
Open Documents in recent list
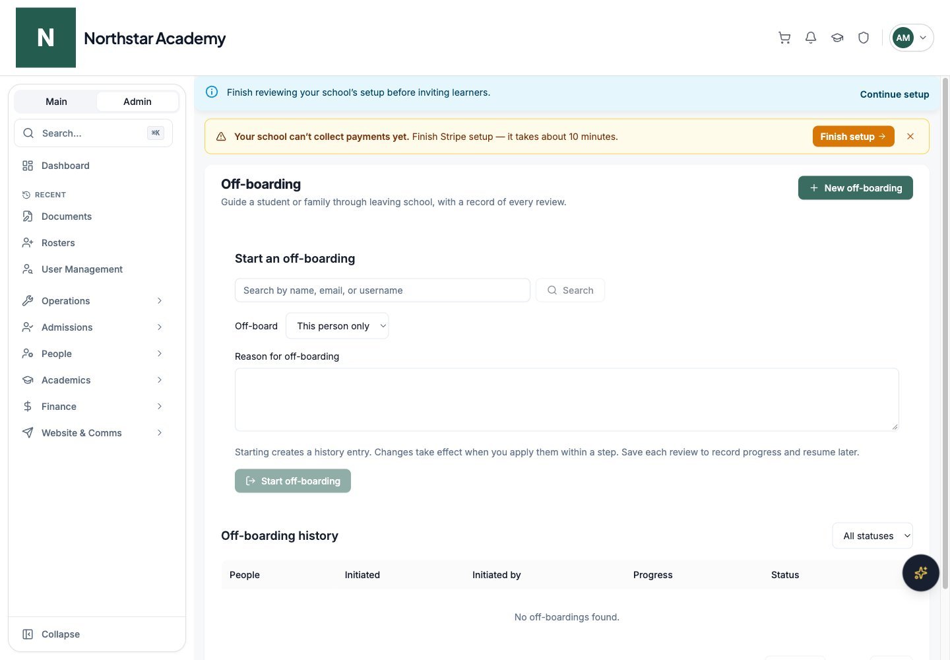[x=93, y=216]
